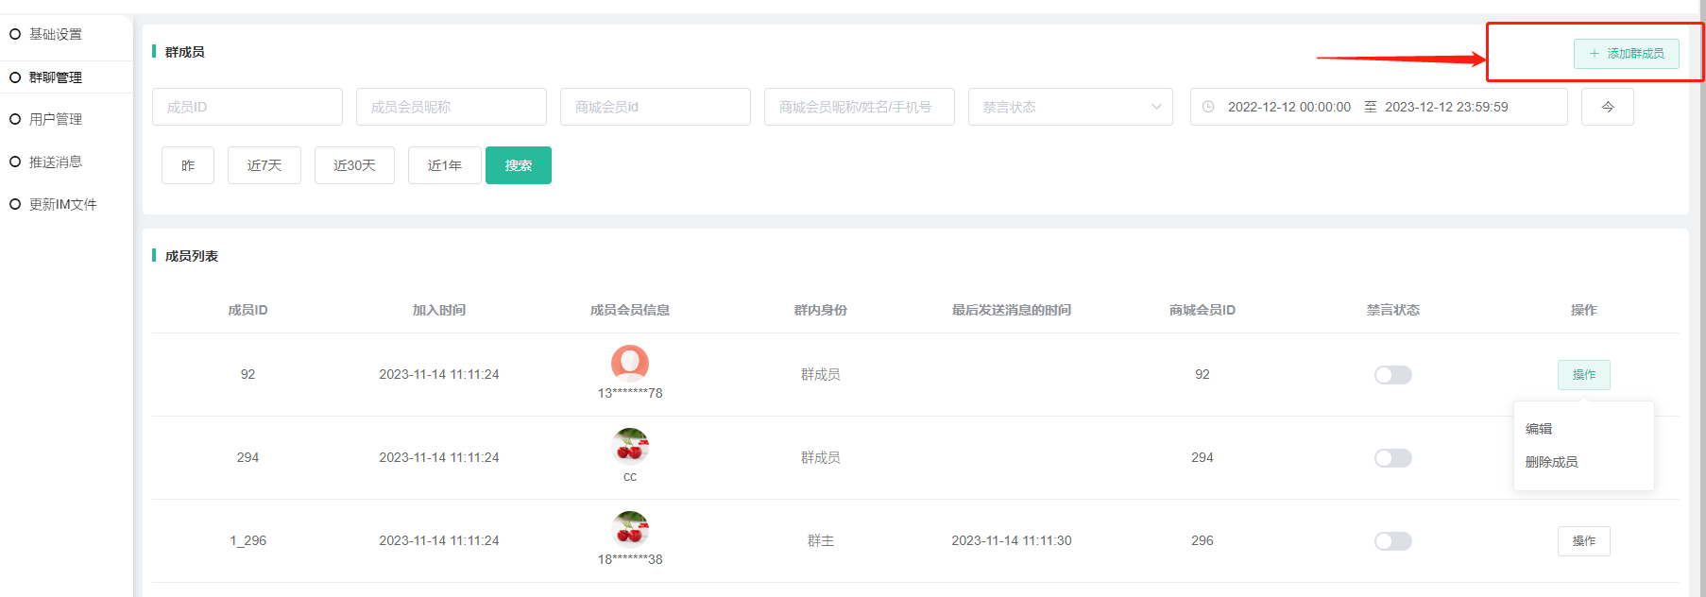Edit end date 2023-12-12 23:59:59
This screenshot has height=597, width=1706.
coord(1446,107)
